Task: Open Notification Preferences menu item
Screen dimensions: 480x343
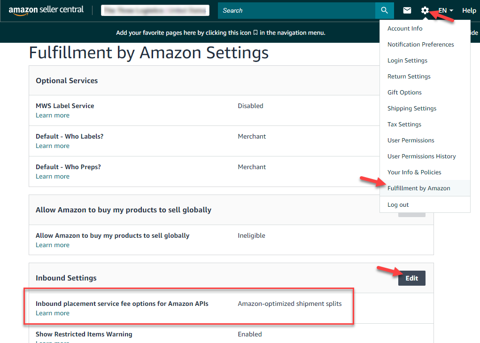Action: 421,45
